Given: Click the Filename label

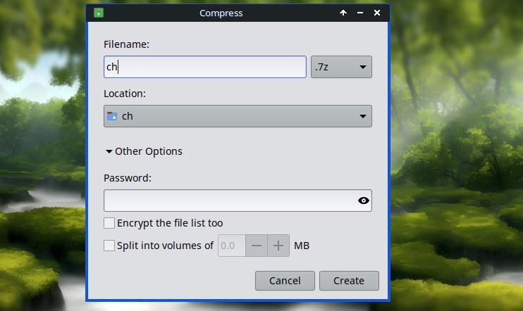Looking at the screenshot, I should (126, 44).
